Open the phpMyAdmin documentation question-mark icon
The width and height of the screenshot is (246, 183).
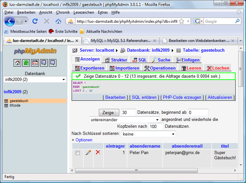tap(44, 63)
